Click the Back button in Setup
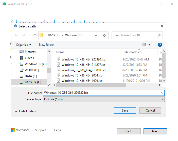 pyautogui.click(x=129, y=131)
